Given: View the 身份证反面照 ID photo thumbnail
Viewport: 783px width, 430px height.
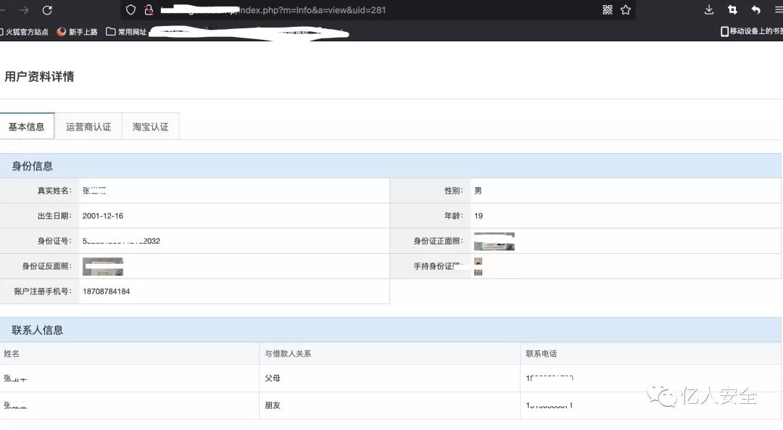Looking at the screenshot, I should click(x=102, y=266).
